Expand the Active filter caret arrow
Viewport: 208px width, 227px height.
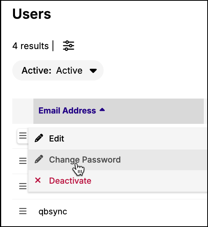click(93, 71)
